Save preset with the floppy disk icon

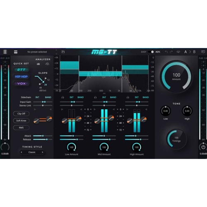63,52
